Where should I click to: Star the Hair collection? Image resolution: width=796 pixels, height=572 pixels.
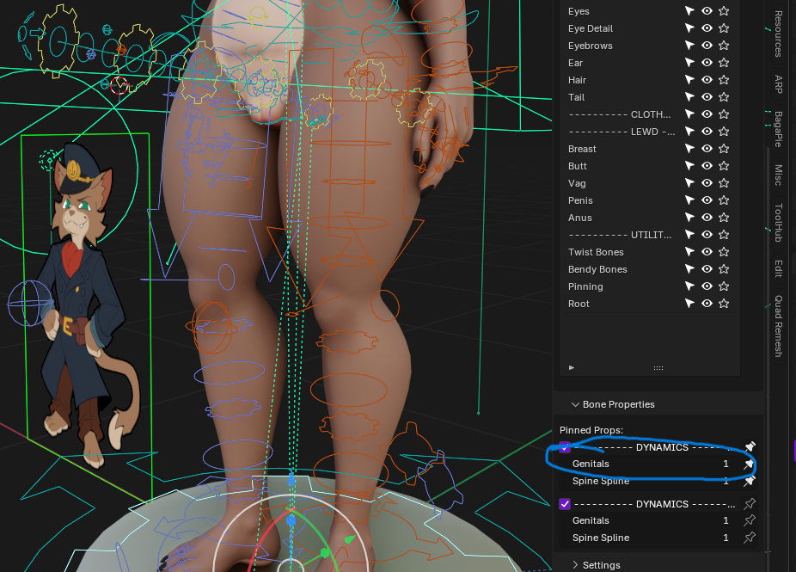point(724,80)
